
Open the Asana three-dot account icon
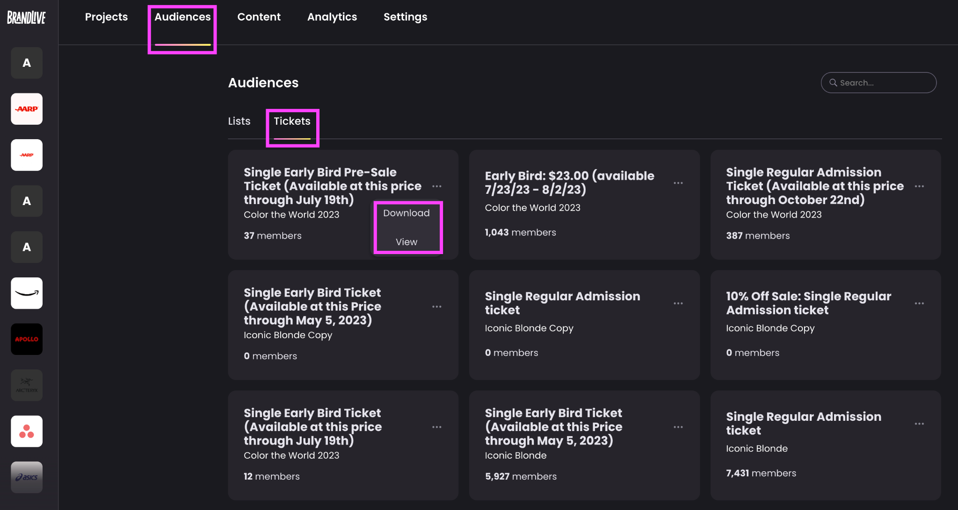[27, 431]
